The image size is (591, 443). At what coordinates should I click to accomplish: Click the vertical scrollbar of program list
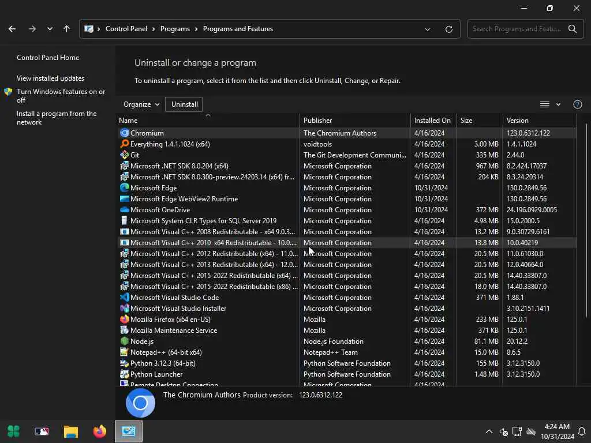point(586,220)
